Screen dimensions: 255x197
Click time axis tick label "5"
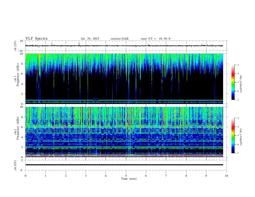126,176
